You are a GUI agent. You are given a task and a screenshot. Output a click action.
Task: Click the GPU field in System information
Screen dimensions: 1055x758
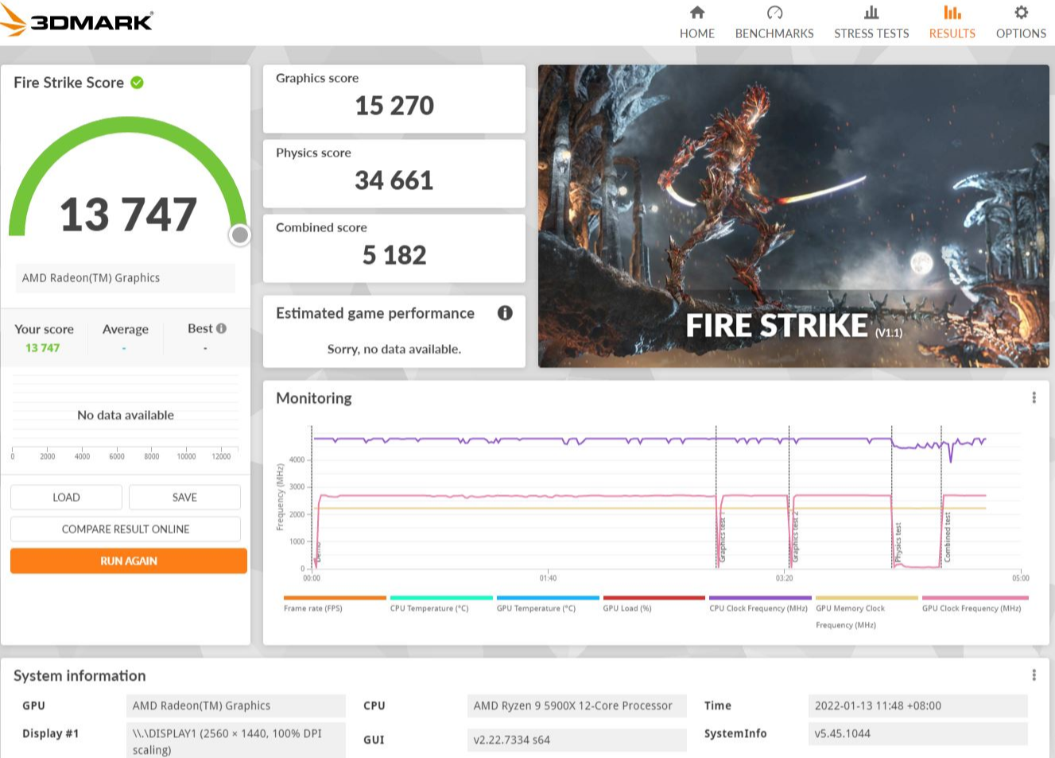click(236, 706)
